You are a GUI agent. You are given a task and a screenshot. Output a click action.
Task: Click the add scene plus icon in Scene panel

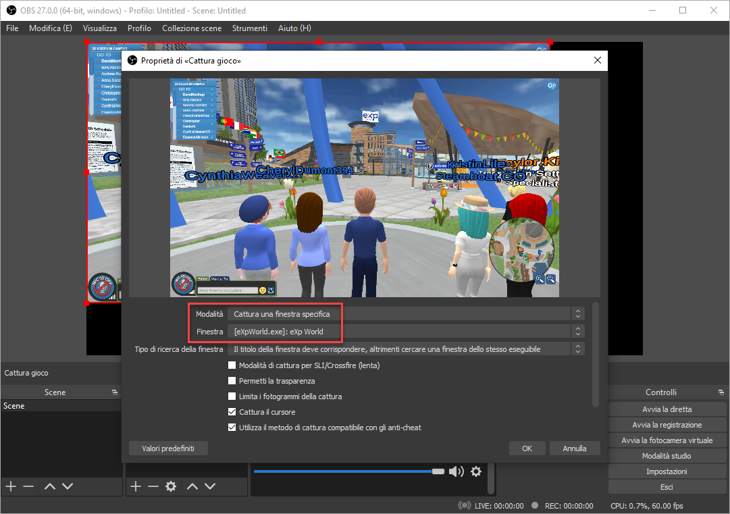pyautogui.click(x=11, y=486)
